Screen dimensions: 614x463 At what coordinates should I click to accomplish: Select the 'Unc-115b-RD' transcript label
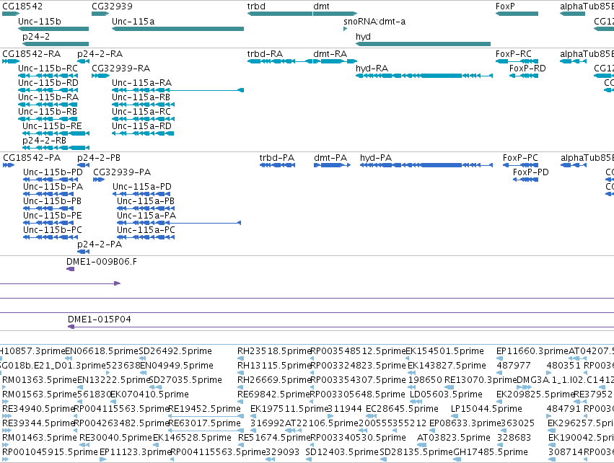[x=48, y=83]
